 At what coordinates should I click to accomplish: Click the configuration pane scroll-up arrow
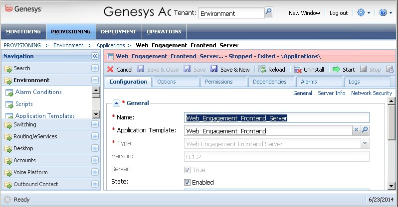click(x=392, y=101)
